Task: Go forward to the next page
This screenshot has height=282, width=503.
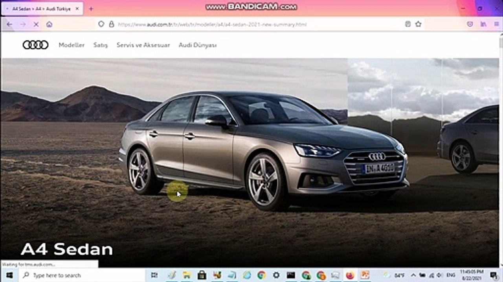Action: point(23,24)
